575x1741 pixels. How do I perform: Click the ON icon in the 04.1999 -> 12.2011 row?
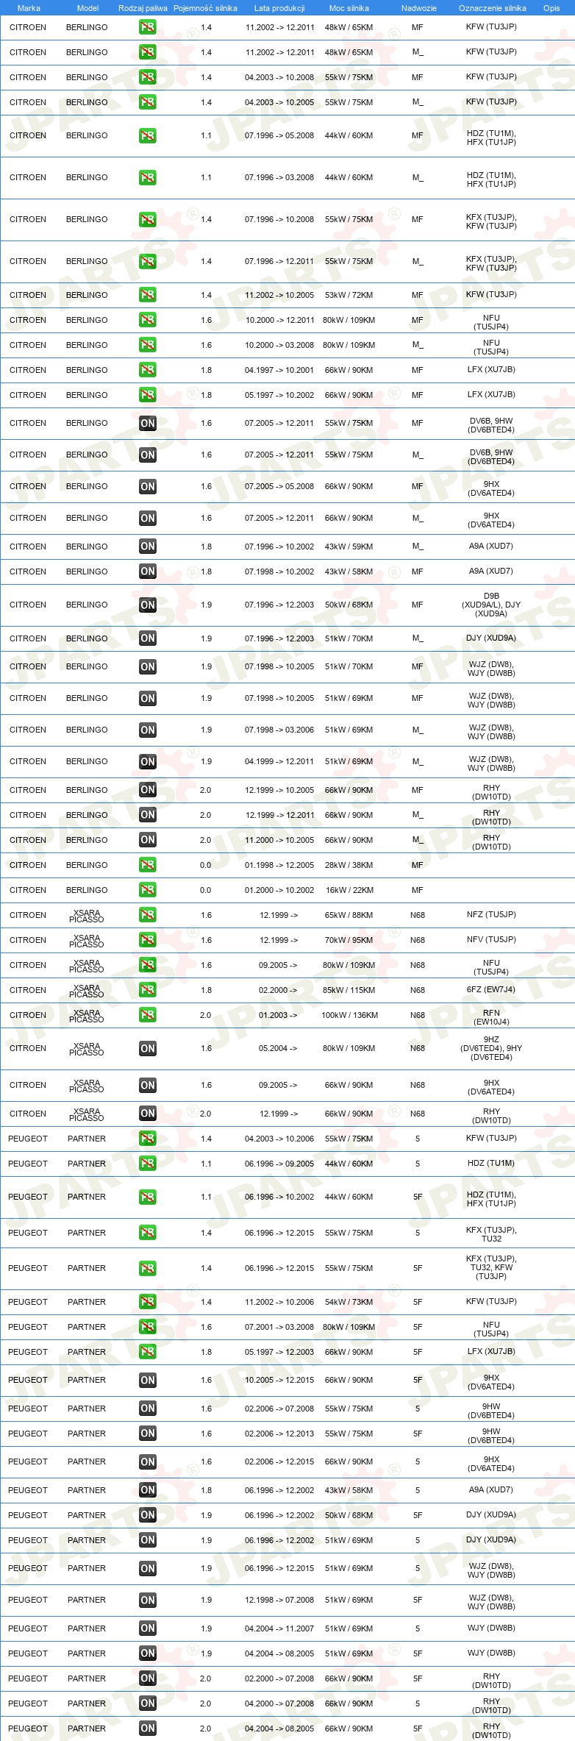[148, 761]
